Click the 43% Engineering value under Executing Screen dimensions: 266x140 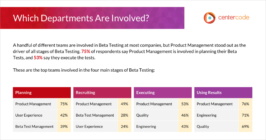click(x=185, y=126)
